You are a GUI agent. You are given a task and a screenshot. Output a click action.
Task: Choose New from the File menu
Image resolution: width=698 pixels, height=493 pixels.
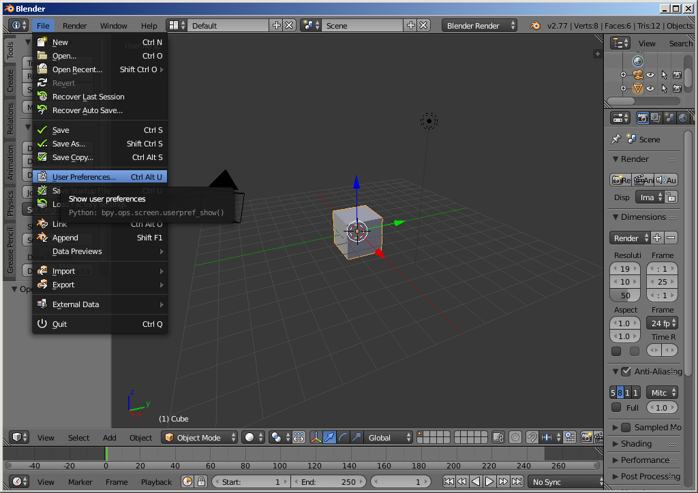coord(100,42)
